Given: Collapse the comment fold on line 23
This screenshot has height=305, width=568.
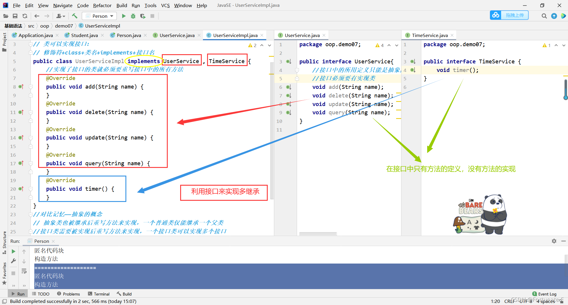Looking at the screenshot, I should [30, 214].
